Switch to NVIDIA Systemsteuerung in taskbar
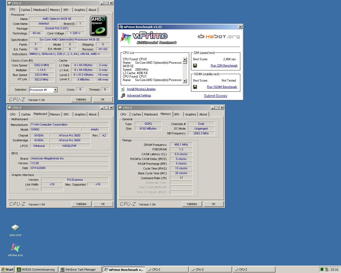Screen dimensions: 341x273 [37, 270]
